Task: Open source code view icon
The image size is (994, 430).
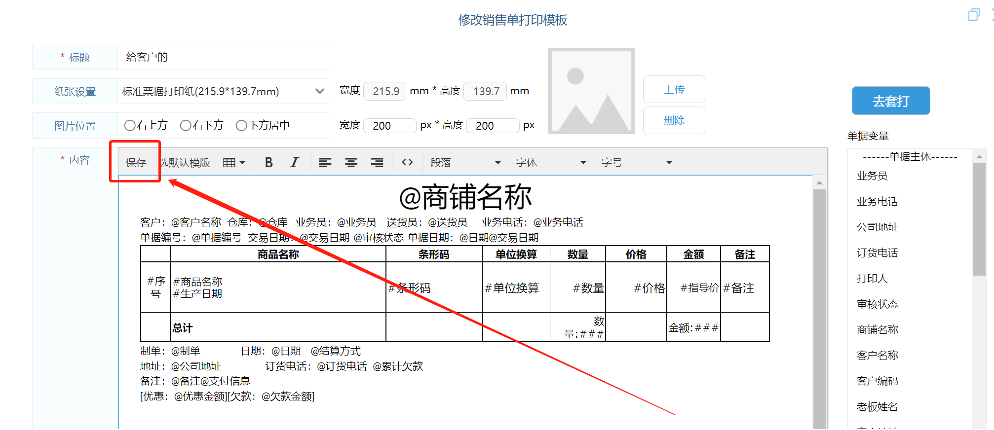Action: (407, 162)
